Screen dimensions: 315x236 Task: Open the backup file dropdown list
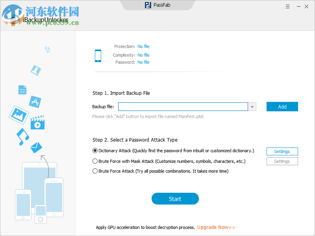tap(252, 107)
